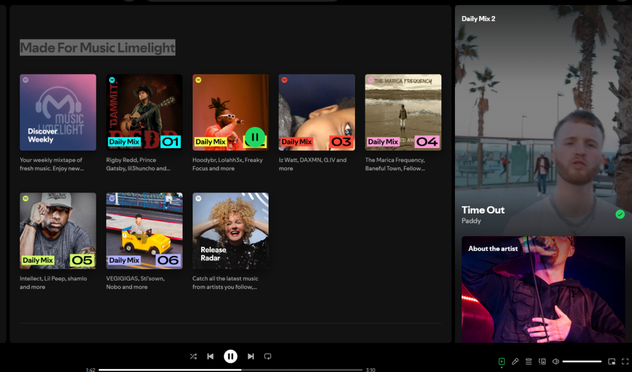The height and width of the screenshot is (372, 632).
Task: Click description 'Rigby Redd, Prince Gatsby, lil3huncho and...'
Action: 138,164
